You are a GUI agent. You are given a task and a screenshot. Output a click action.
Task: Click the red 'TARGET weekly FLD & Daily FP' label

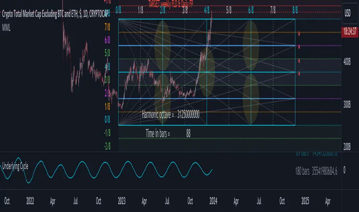[171, 4]
